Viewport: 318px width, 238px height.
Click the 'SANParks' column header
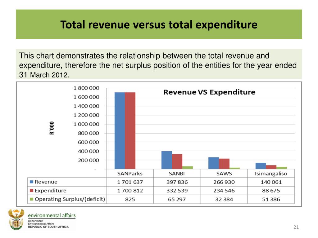click(130, 174)
